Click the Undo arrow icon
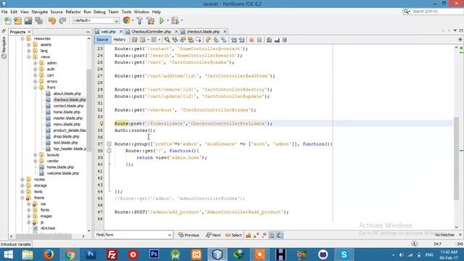Viewport: 464px width, 261px height. coord(52,20)
